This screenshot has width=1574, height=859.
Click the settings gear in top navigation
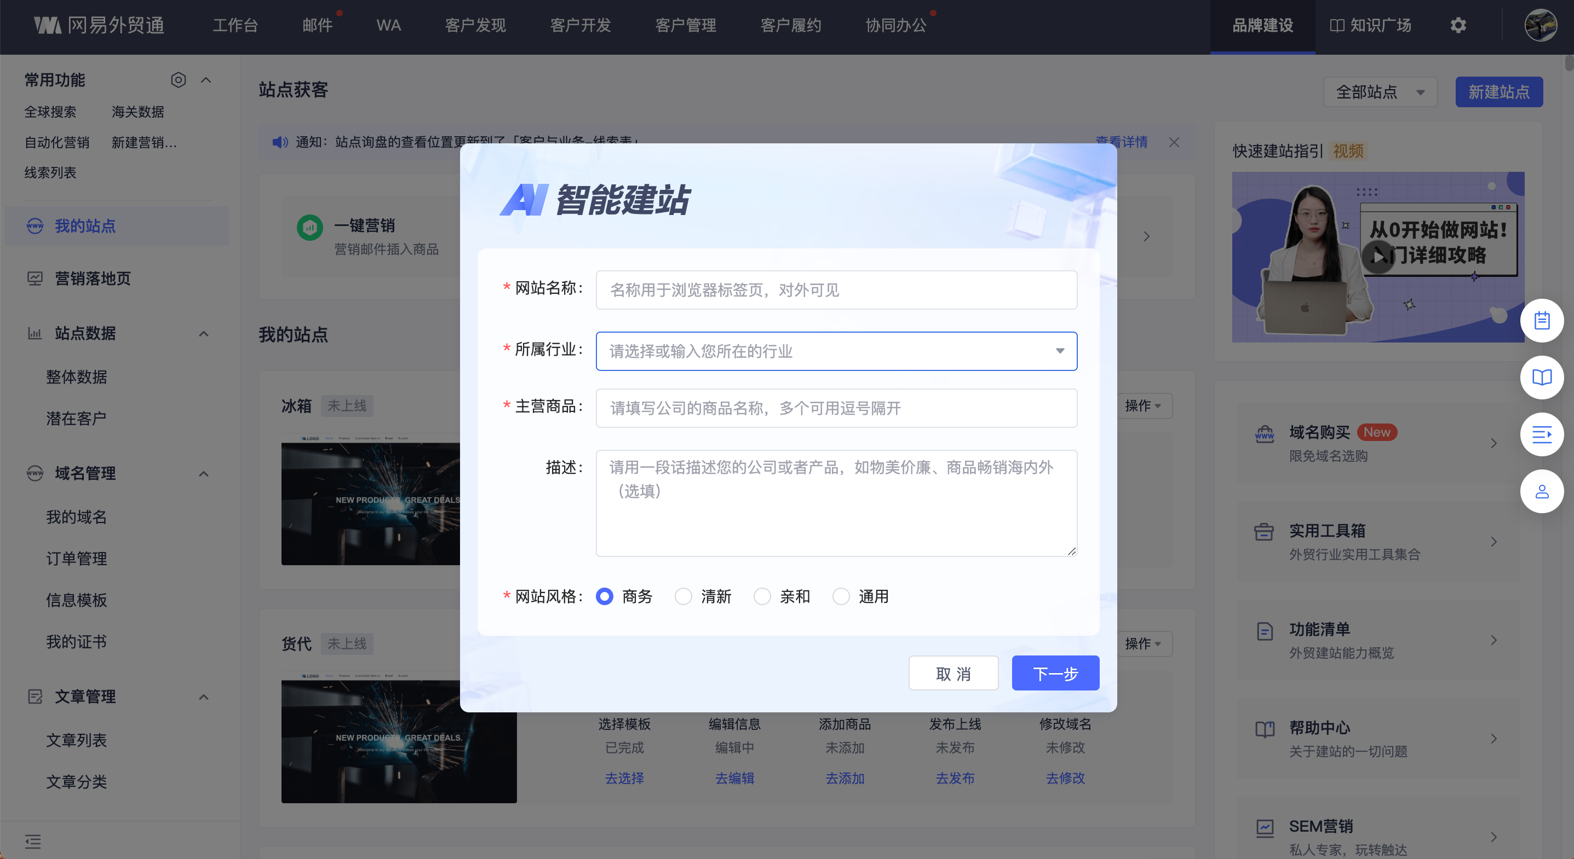coord(1458,26)
